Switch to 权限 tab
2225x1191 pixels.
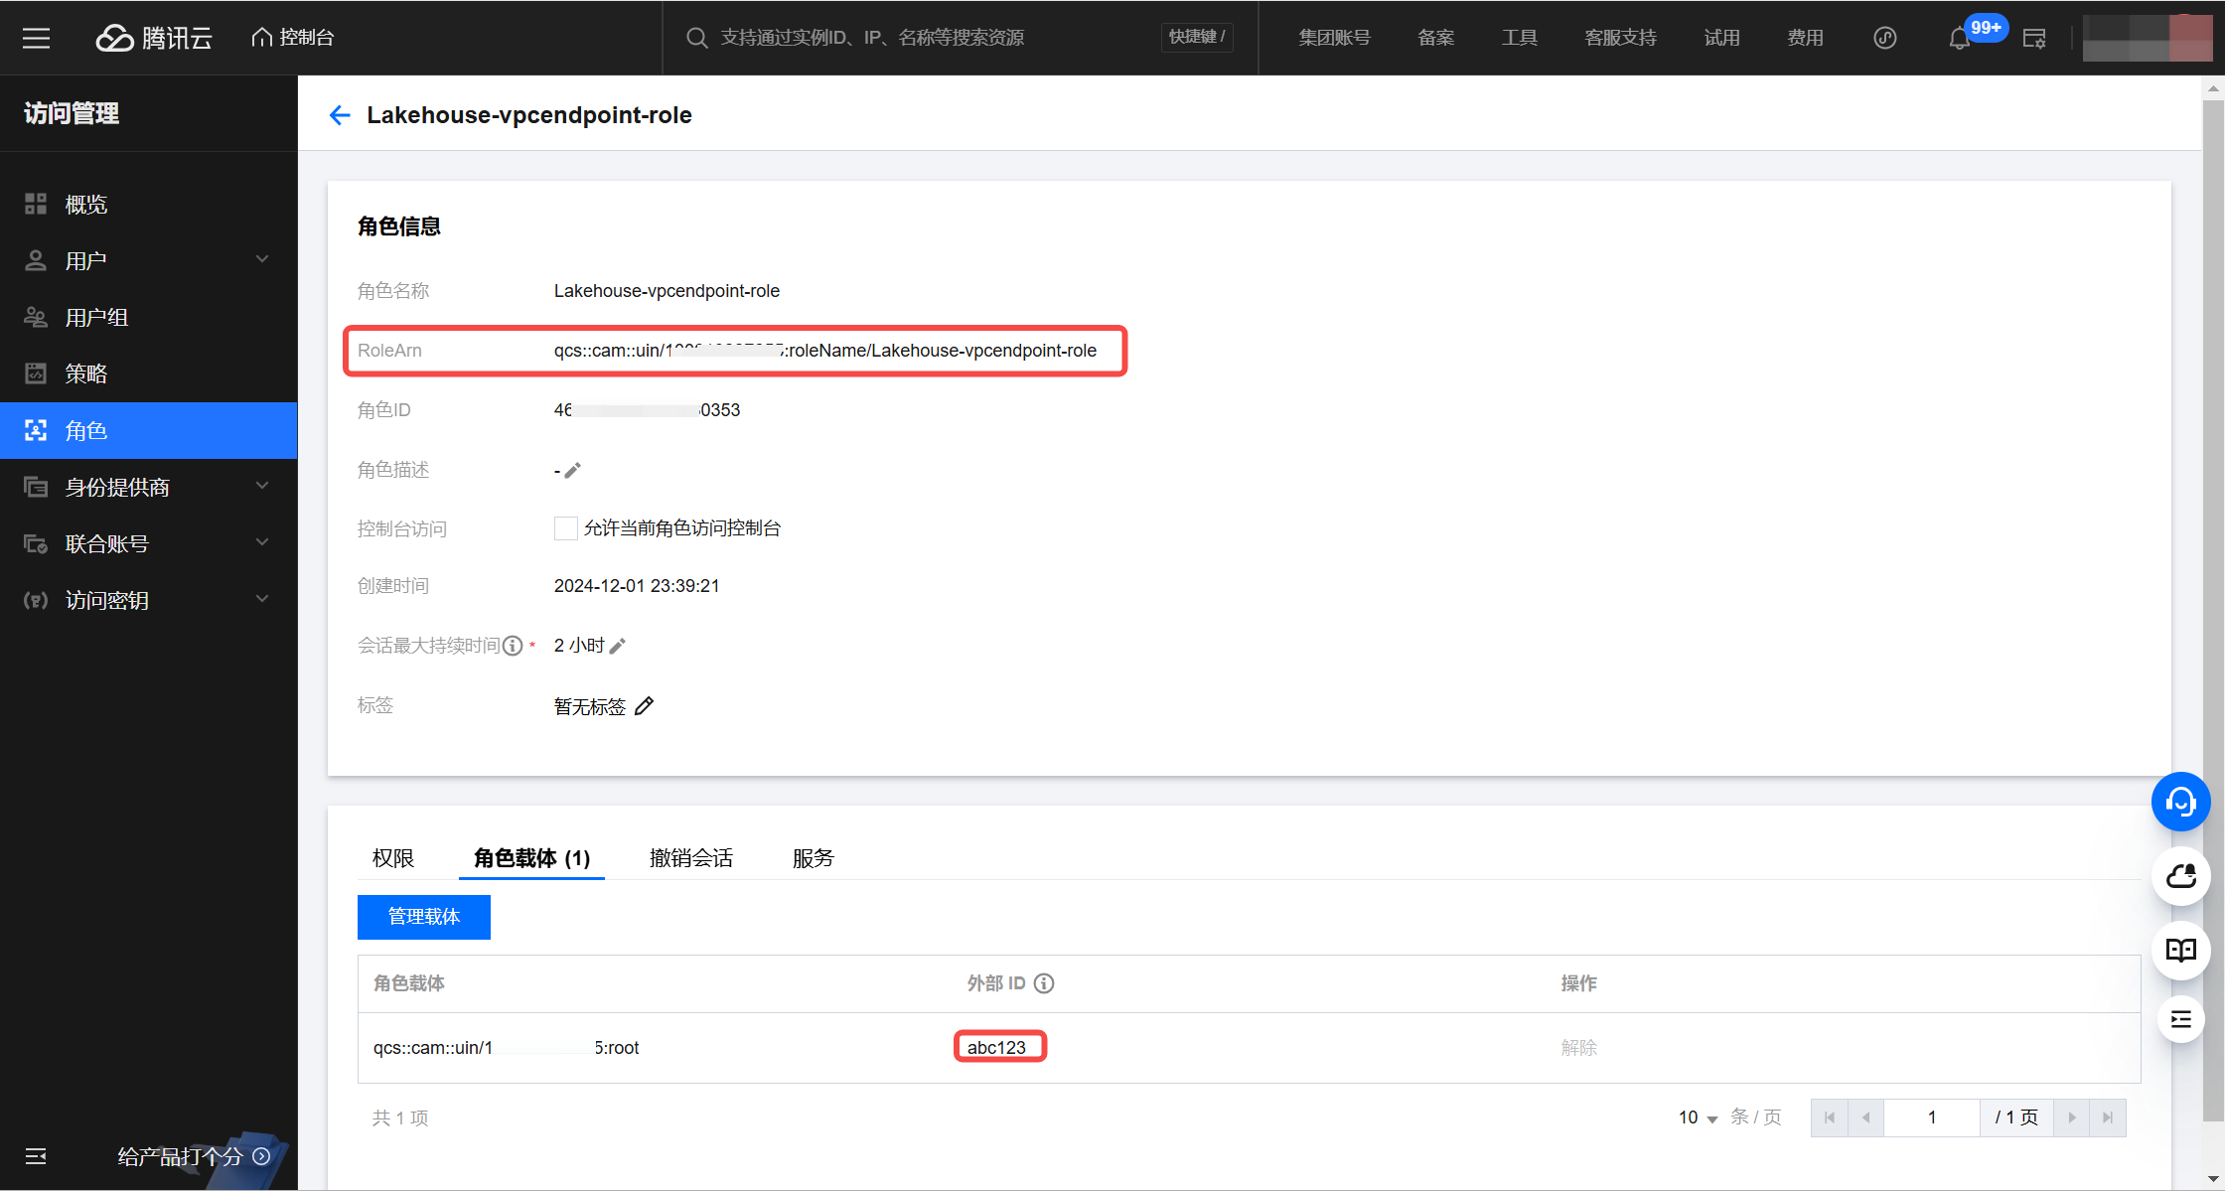tap(393, 858)
